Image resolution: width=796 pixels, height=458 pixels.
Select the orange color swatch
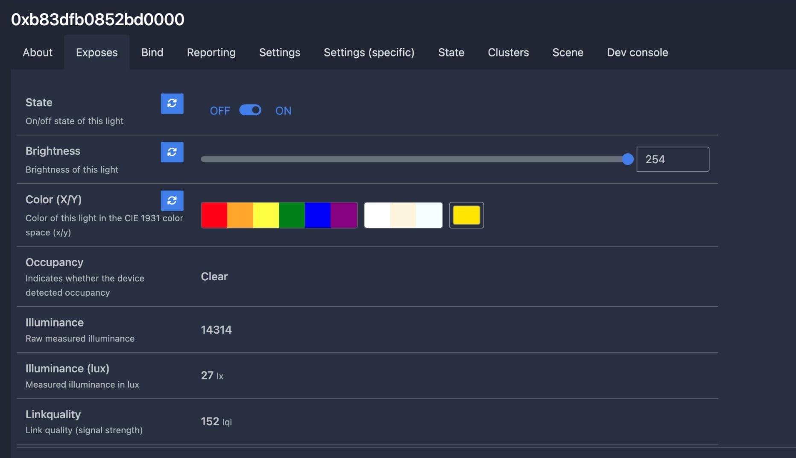[x=240, y=215]
